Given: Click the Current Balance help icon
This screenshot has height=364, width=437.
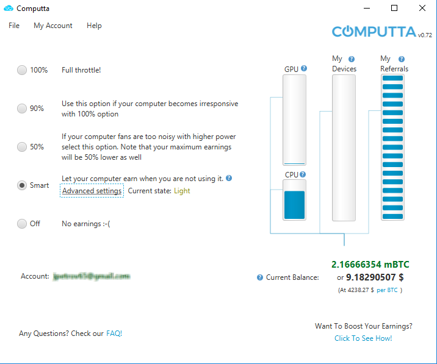Looking at the screenshot, I should (260, 277).
